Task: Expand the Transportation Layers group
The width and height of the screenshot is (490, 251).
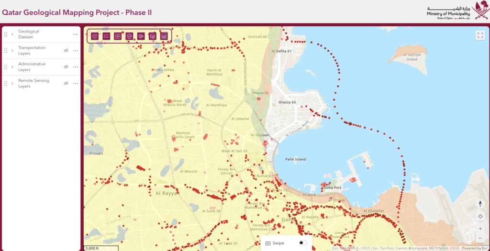Action: pyautogui.click(x=12, y=51)
